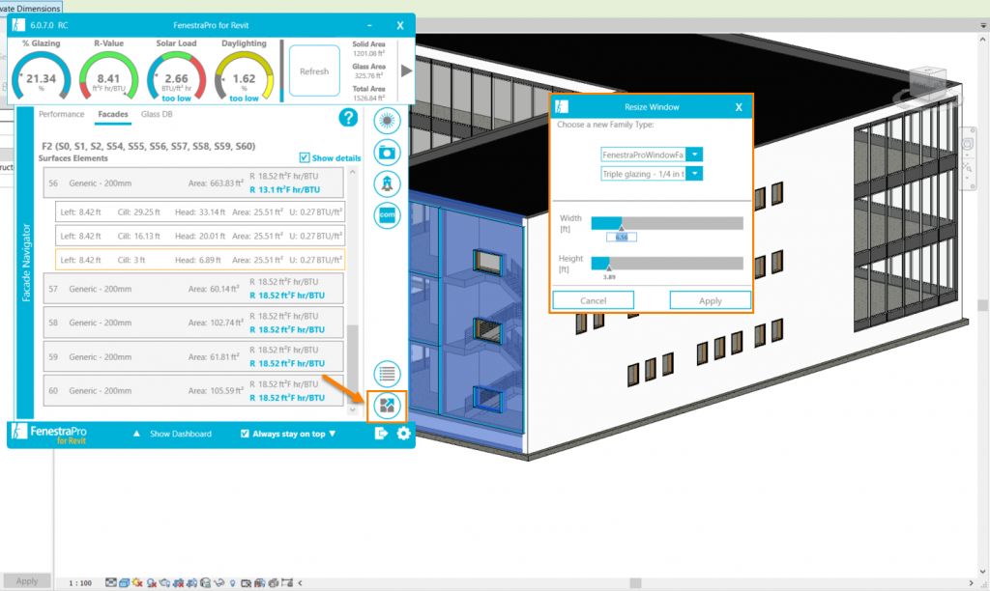
Task: Apply the new window size
Action: (x=711, y=300)
